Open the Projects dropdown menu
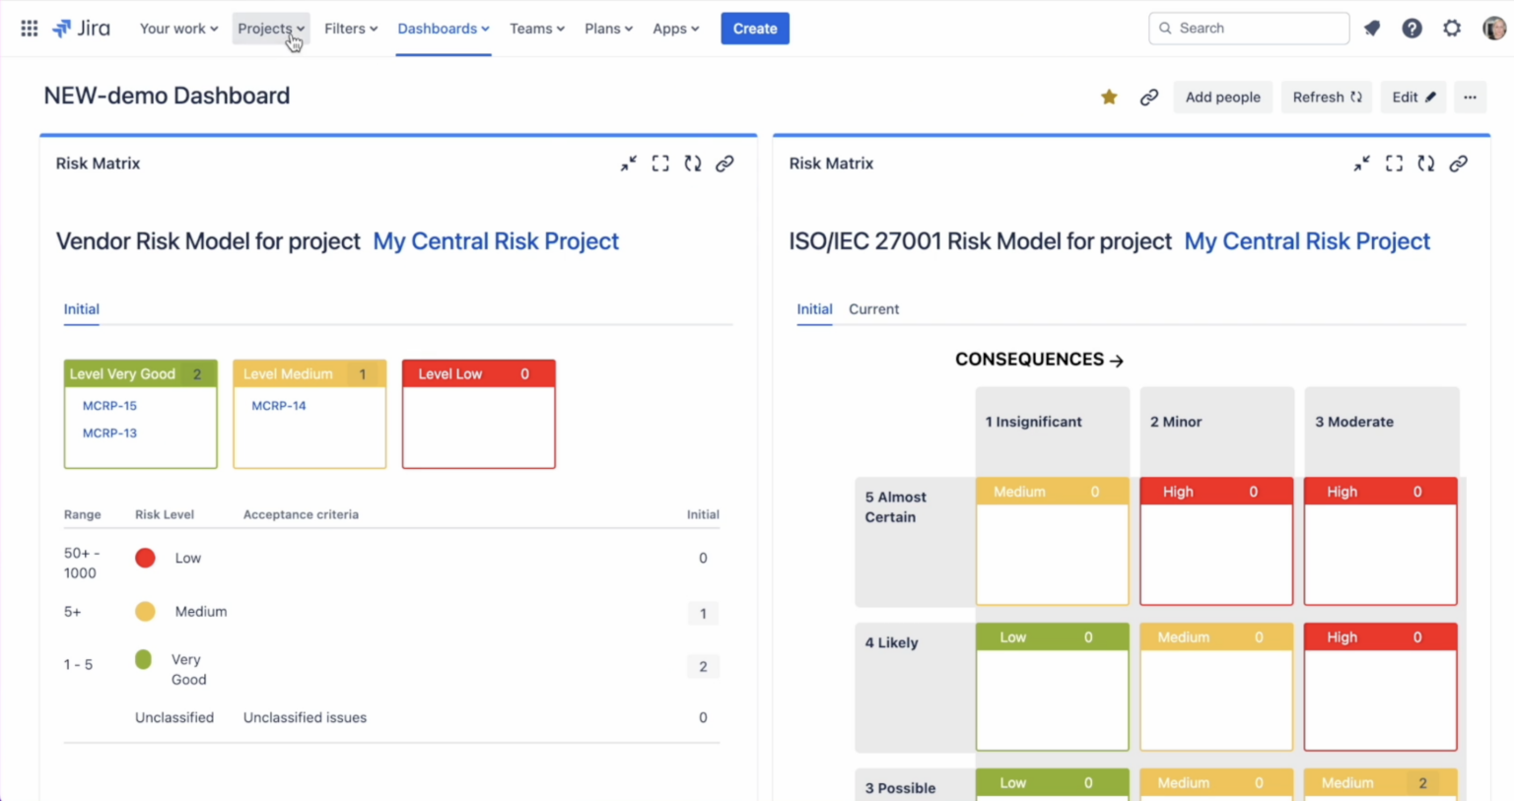 (270, 28)
